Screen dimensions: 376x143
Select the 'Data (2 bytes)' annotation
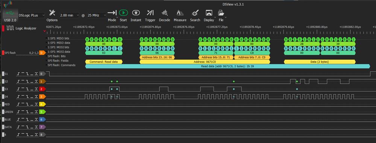(320, 62)
